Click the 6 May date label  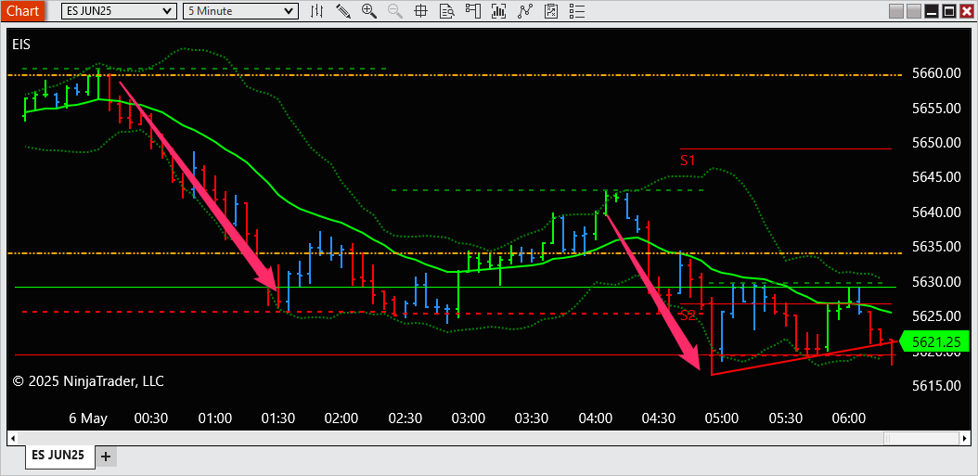point(88,418)
